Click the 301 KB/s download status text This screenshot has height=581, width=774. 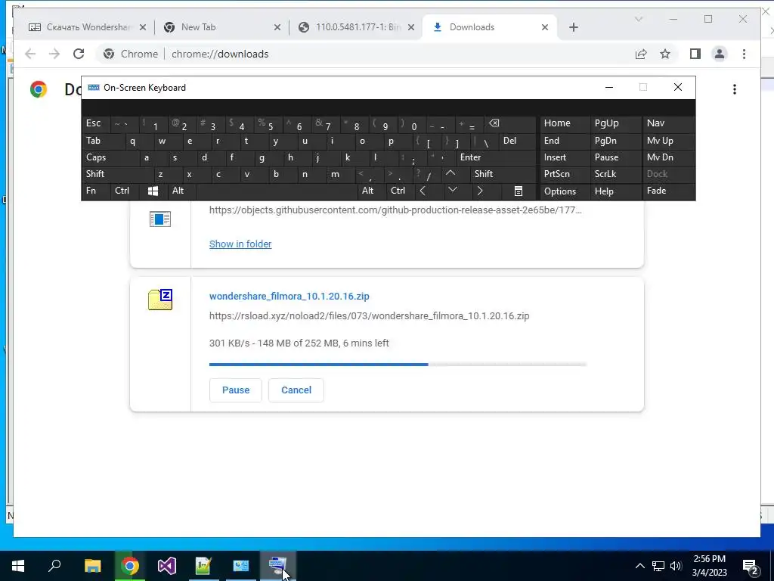click(x=299, y=343)
